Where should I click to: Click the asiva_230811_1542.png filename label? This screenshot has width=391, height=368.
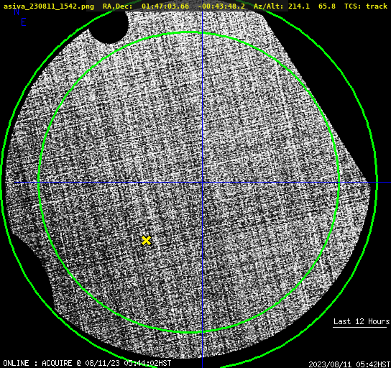pos(49,6)
